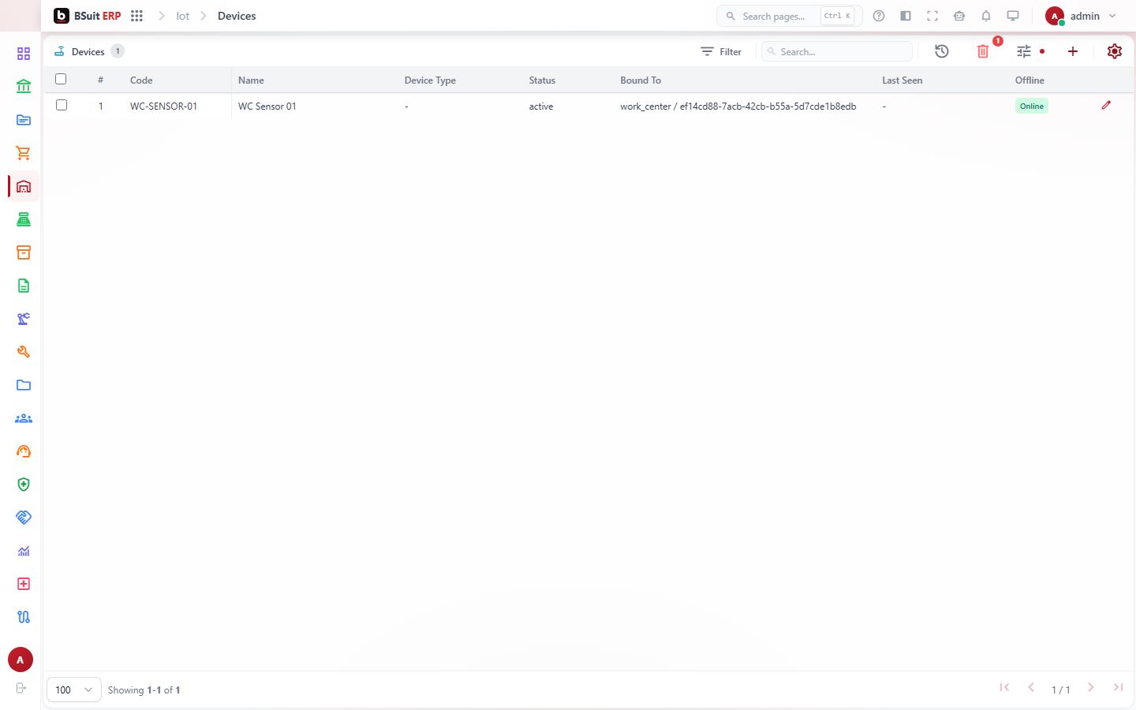The height and width of the screenshot is (710, 1136).
Task: Open the handshake module in sidebar
Action: pos(24,518)
